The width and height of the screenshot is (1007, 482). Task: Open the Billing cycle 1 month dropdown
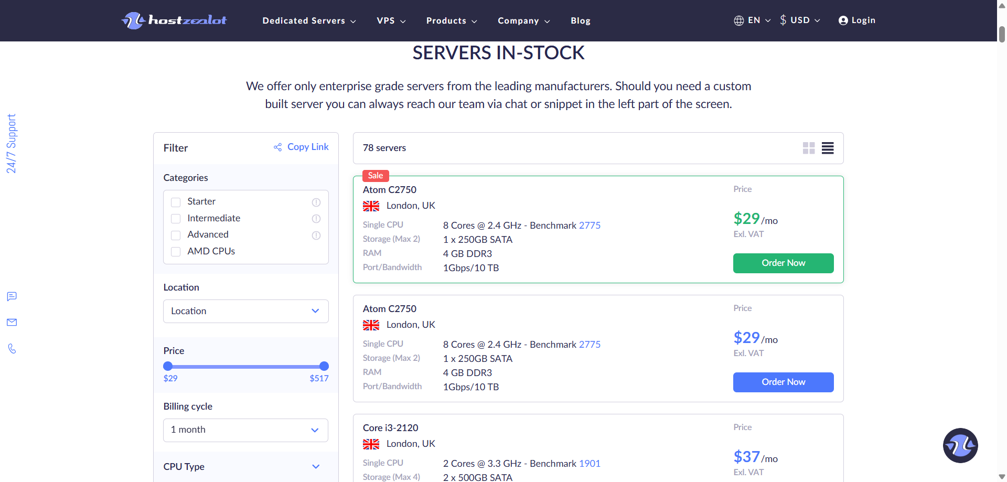click(x=245, y=430)
